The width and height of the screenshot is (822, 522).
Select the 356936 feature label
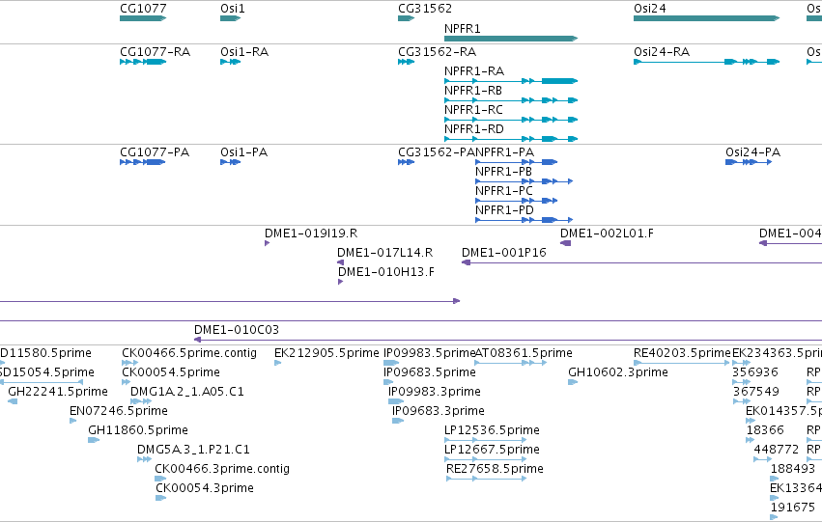pos(755,372)
